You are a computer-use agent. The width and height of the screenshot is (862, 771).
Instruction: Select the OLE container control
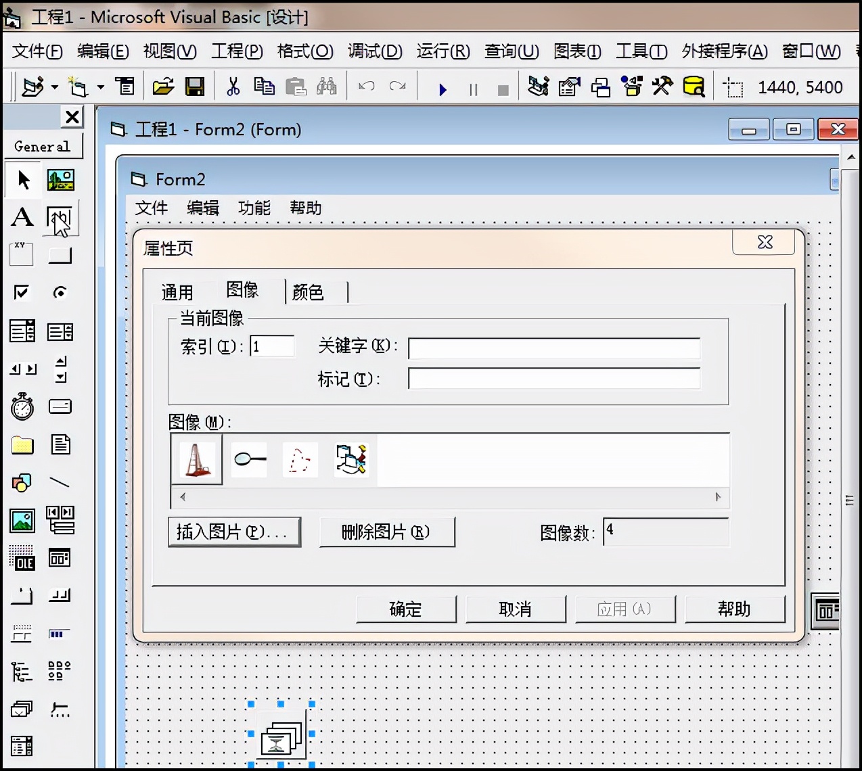pos(22,558)
